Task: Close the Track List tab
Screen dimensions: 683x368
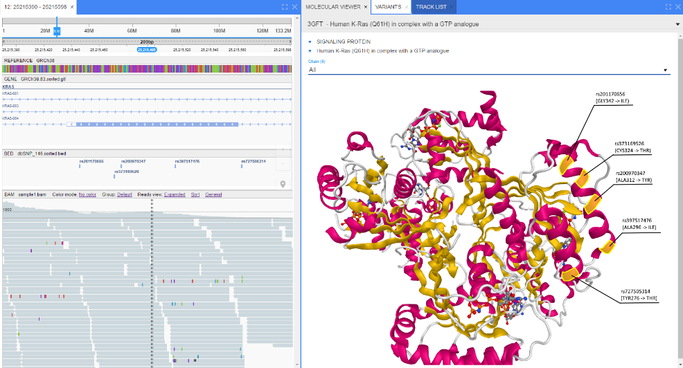Action: (x=452, y=7)
